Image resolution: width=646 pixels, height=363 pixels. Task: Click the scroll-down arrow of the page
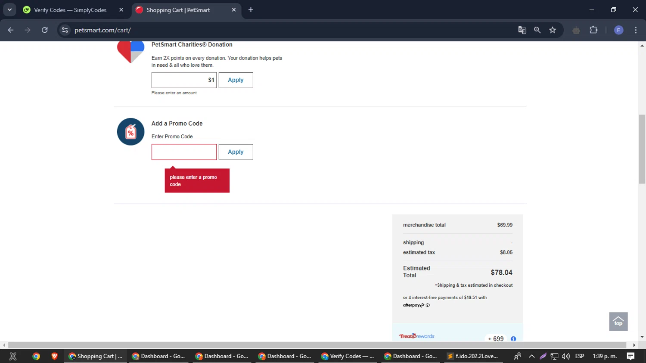point(642,337)
